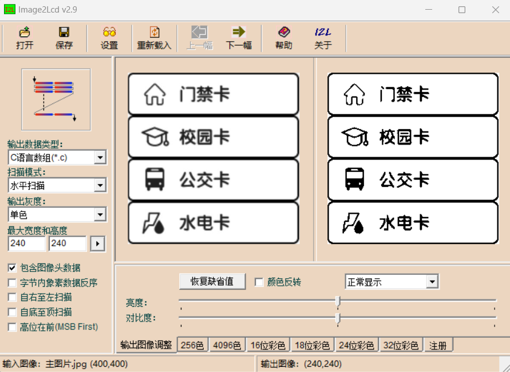Open the 扫描模式 scan mode dropdown
Screen dimensions: 510x372
[100, 186]
